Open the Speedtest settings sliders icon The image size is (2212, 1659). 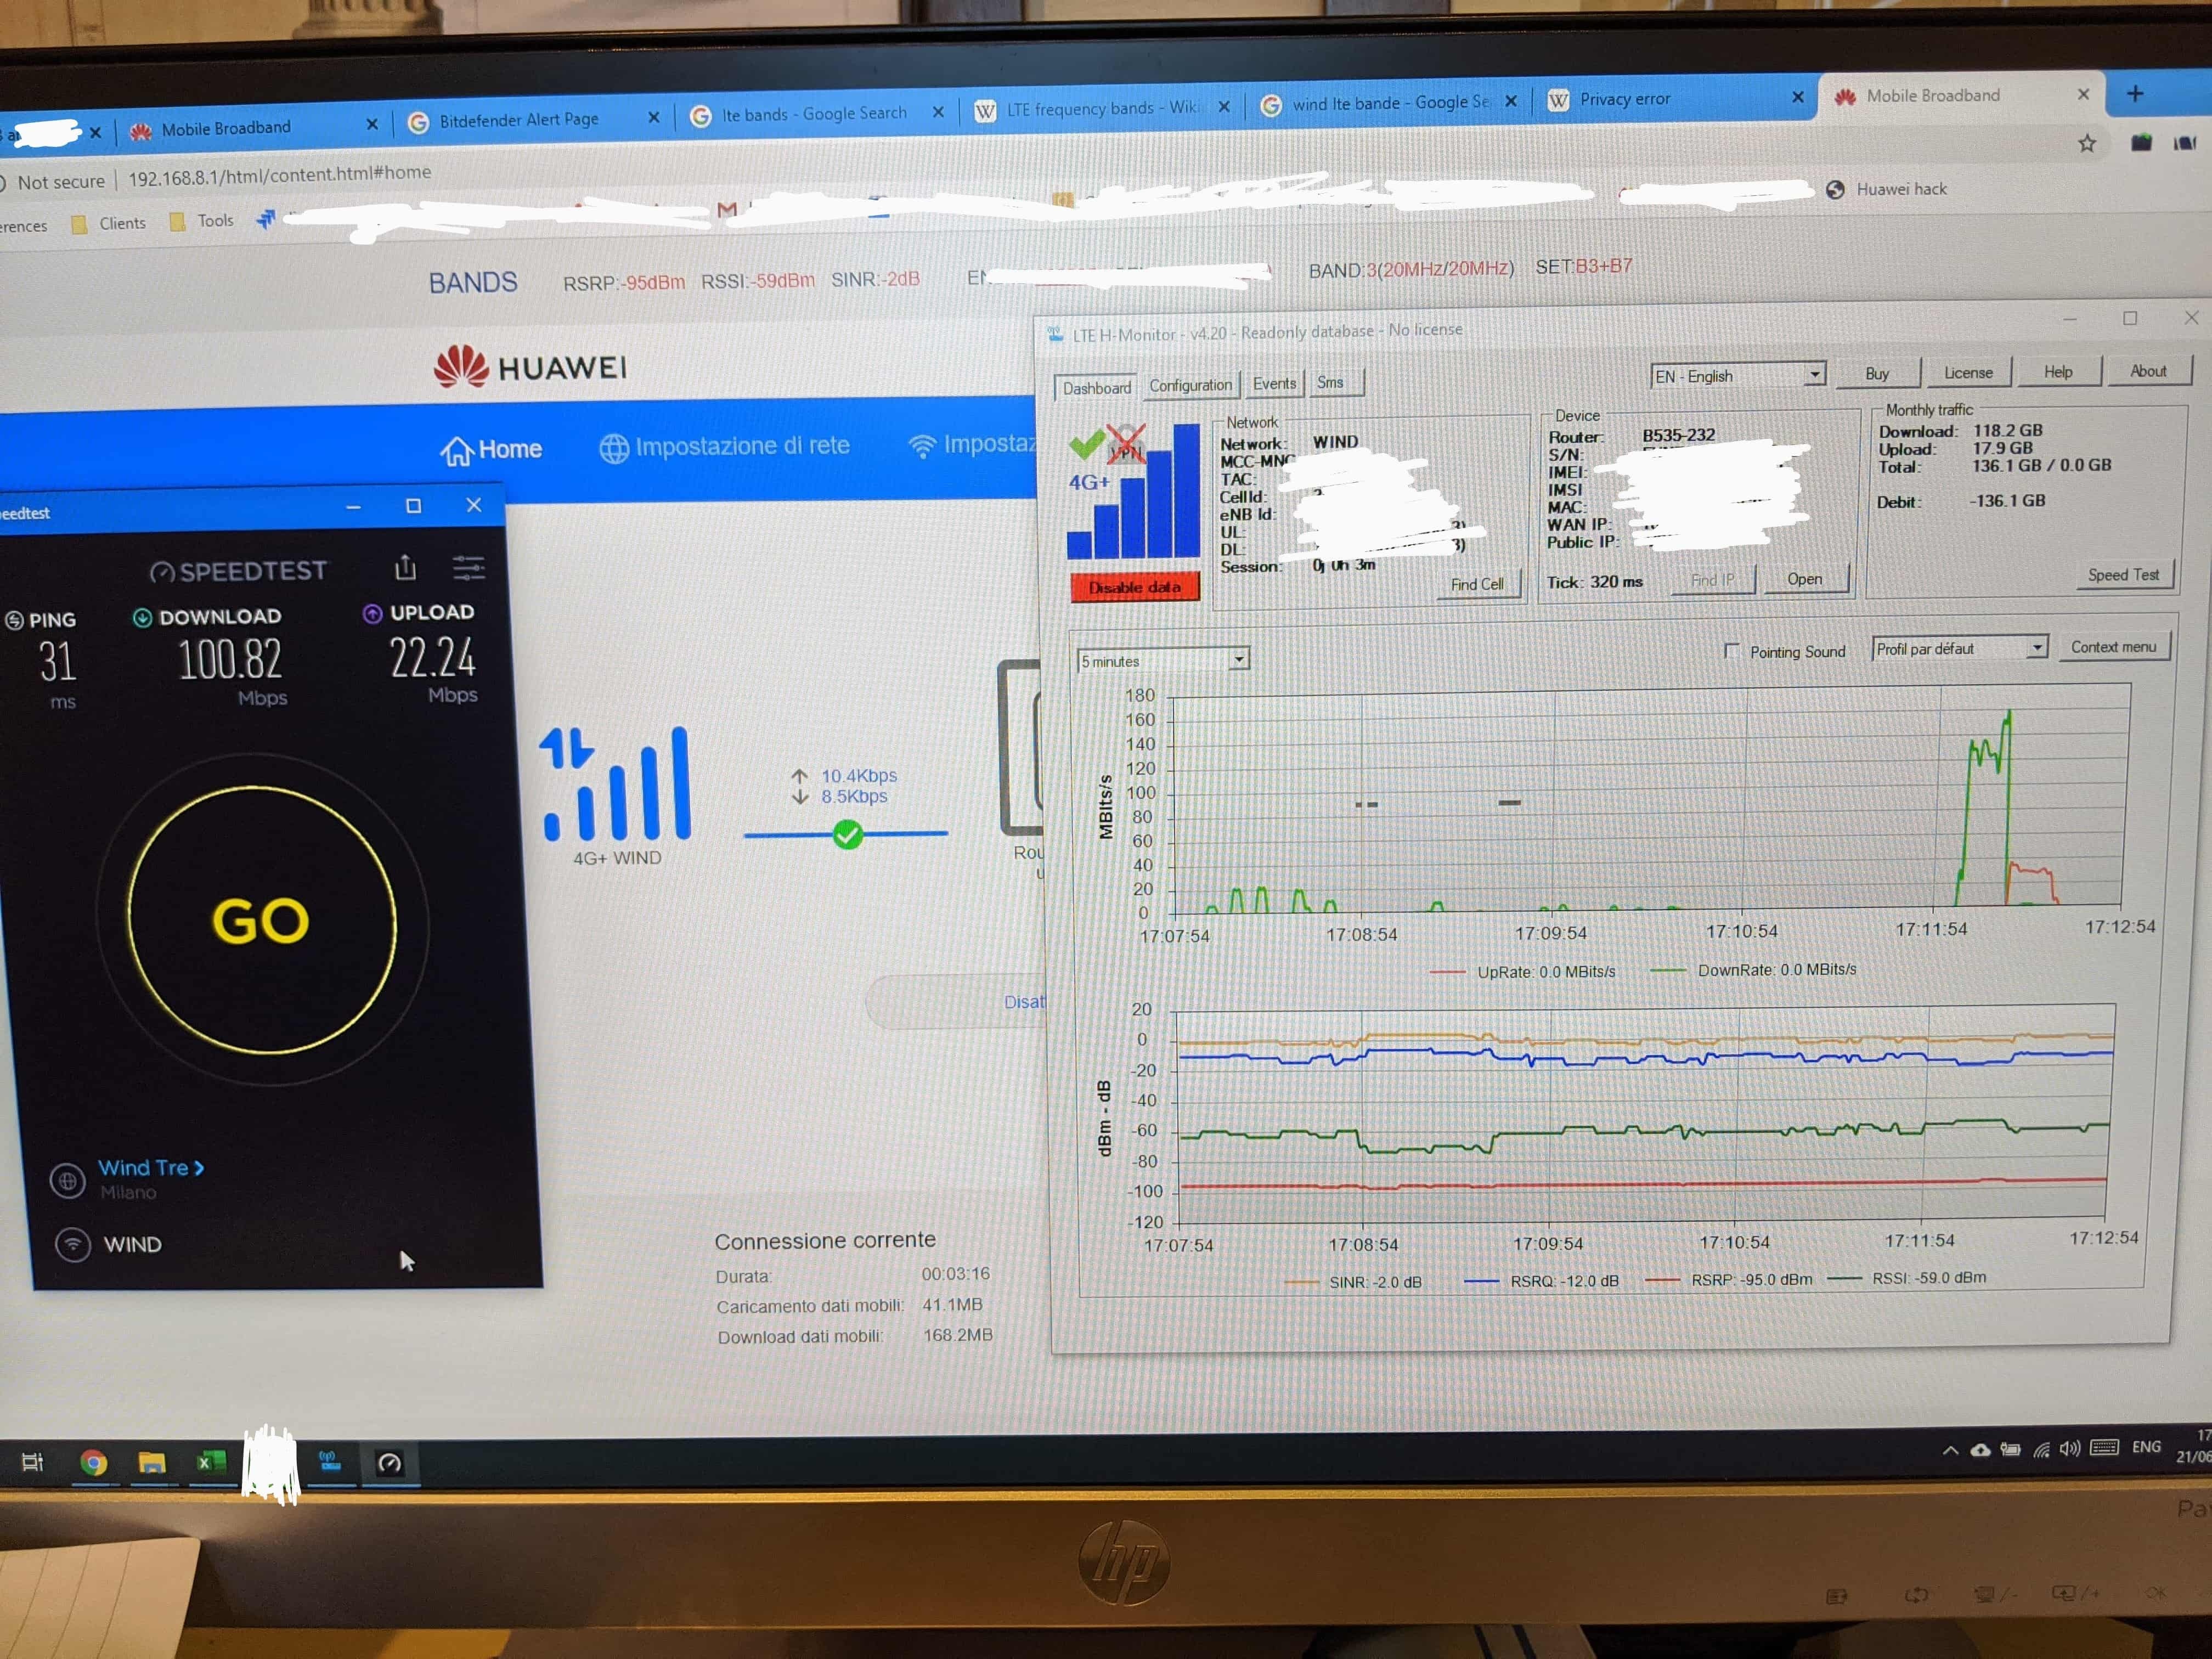468,568
